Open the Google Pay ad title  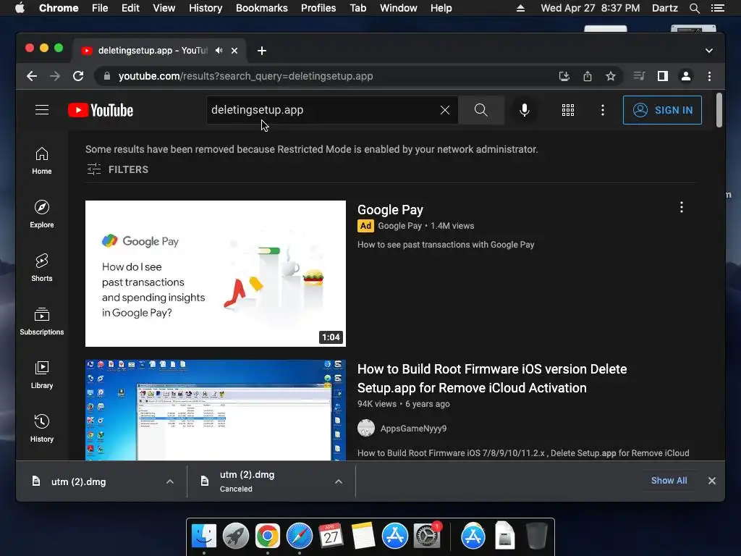[x=390, y=210]
